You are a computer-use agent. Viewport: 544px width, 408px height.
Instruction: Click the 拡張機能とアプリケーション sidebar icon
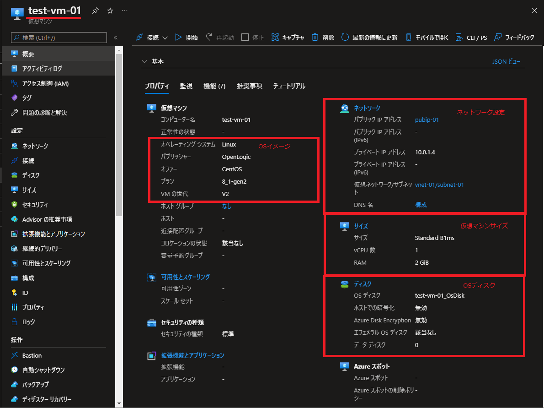tap(14, 234)
